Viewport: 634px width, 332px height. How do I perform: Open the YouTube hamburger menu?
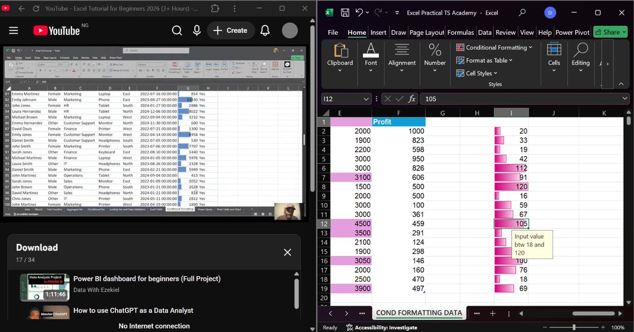(14, 31)
